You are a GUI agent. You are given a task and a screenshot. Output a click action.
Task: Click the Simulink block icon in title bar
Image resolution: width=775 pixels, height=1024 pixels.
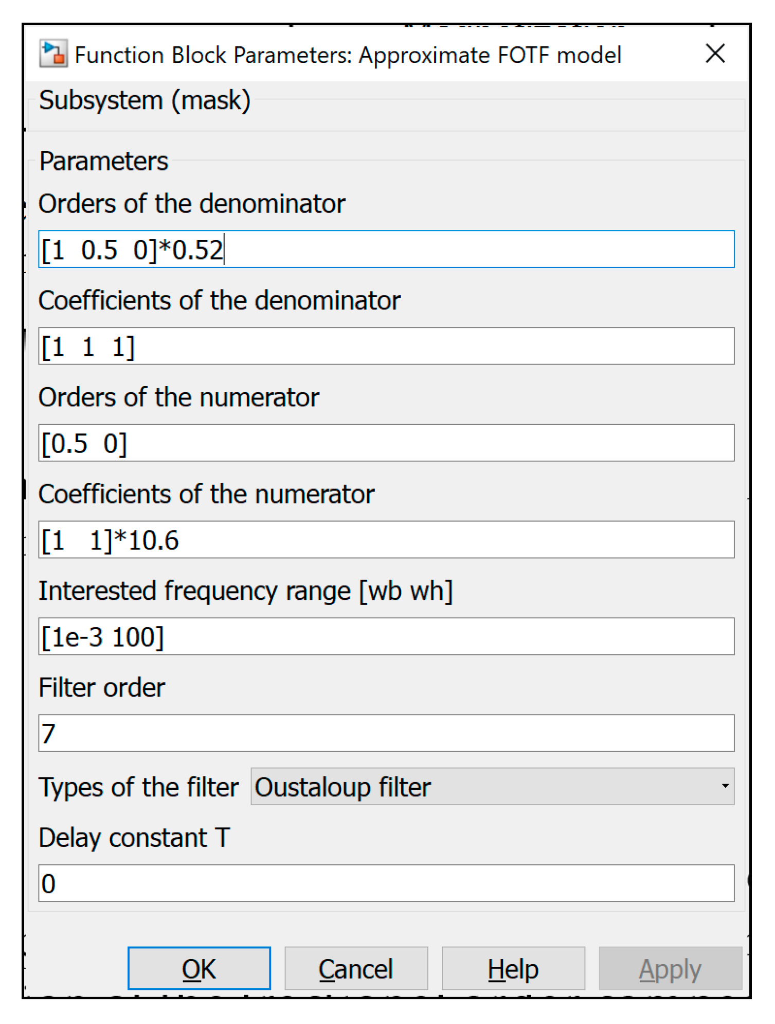[x=53, y=54]
